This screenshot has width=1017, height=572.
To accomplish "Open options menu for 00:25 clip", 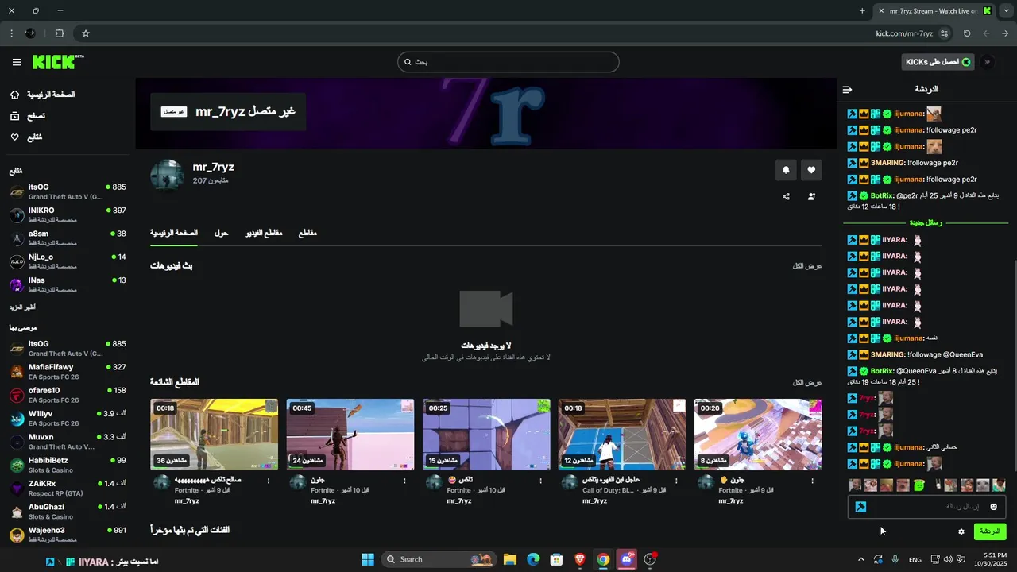I will tap(540, 481).
